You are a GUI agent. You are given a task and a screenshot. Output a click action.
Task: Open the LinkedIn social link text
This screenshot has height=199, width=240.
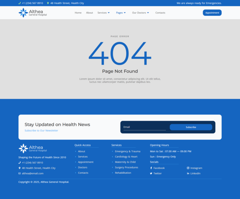pos(196,173)
